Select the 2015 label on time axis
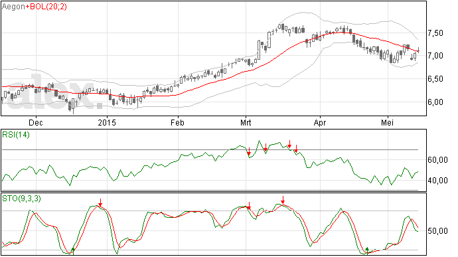This screenshot has height=257, width=458. 107,122
